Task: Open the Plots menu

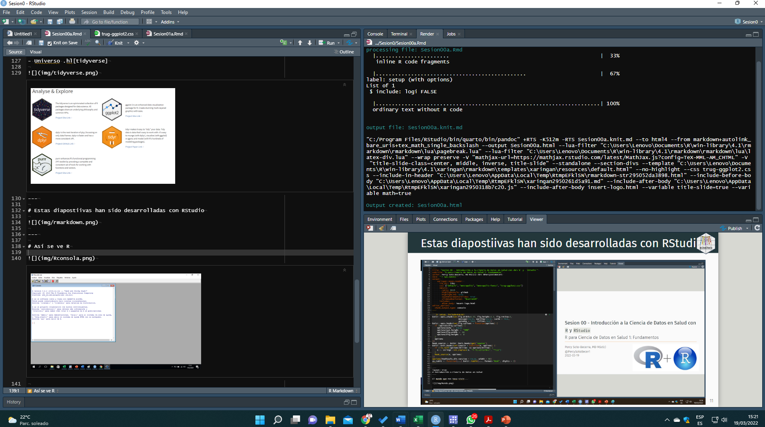Action: pos(69,12)
